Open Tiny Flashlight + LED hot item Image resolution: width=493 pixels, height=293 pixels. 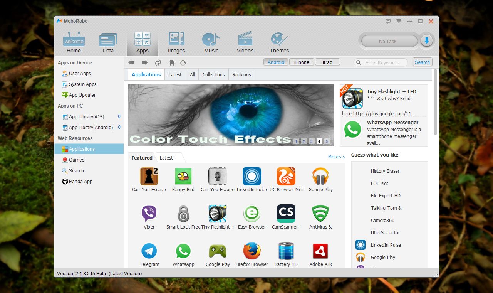384,101
